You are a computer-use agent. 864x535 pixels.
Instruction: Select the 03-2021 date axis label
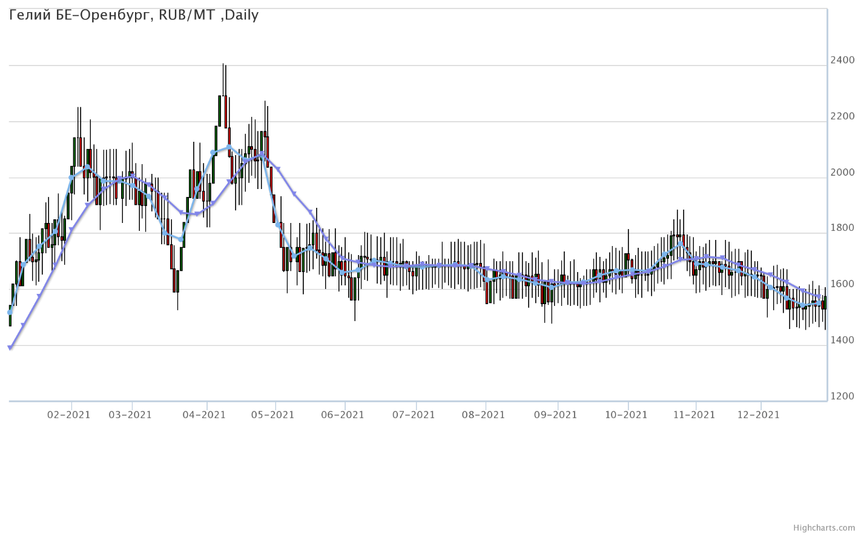pos(130,415)
